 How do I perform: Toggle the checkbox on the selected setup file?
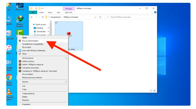[56, 23]
